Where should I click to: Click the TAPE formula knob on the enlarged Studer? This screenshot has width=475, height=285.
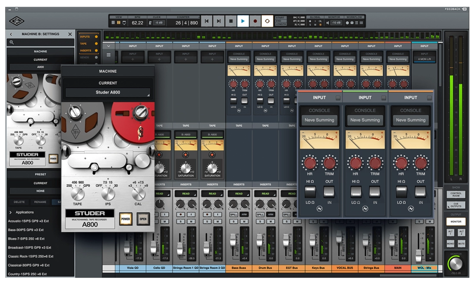77,193
